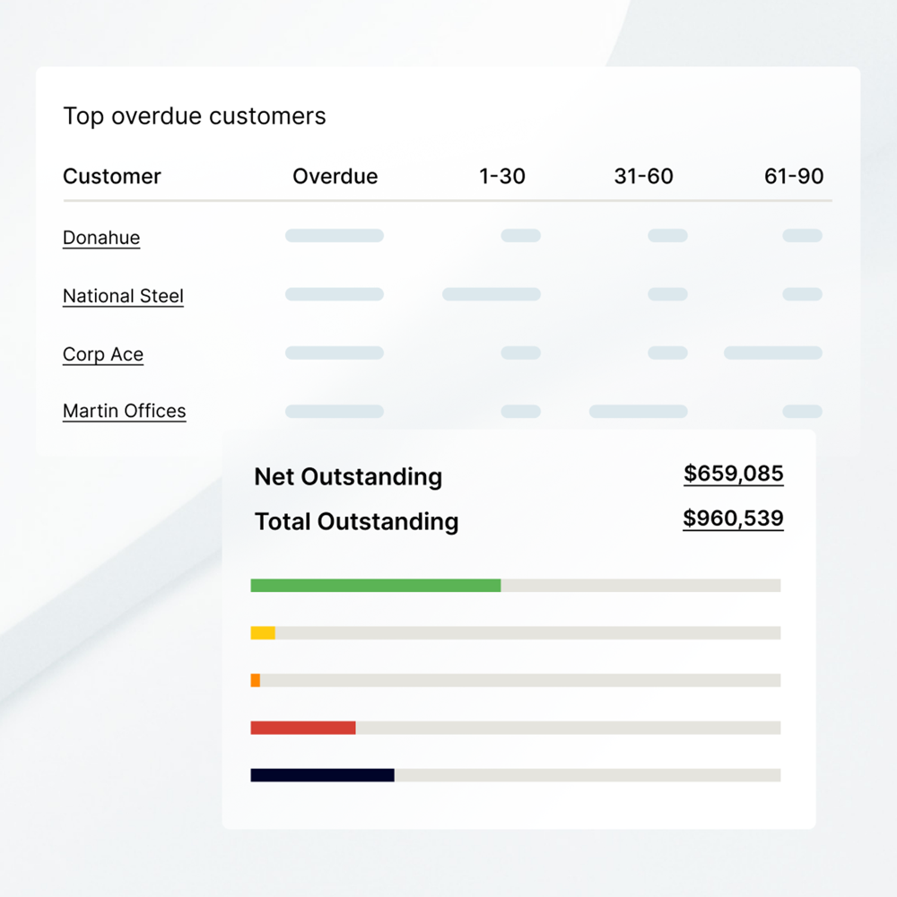Click National Steel's 61-90 placeholder value
The image size is (897, 897).
click(x=803, y=294)
